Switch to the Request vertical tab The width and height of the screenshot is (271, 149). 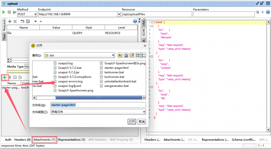coord(4,25)
